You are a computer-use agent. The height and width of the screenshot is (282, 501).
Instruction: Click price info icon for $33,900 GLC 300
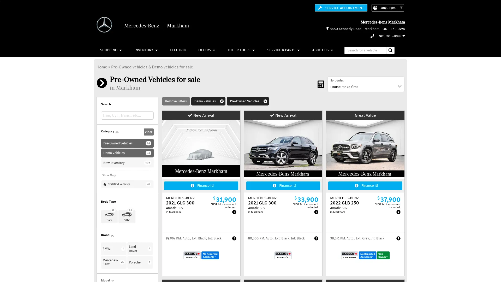click(316, 212)
